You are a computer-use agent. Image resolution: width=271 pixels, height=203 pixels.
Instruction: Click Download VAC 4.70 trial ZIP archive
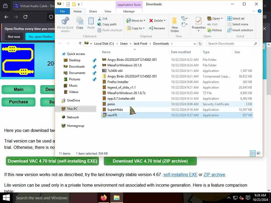coord(150,161)
